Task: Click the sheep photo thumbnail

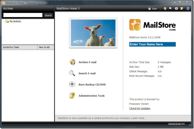Action: point(93,33)
